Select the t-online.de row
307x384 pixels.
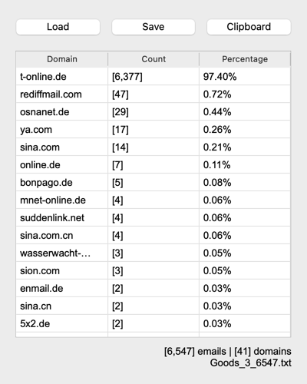(x=153, y=77)
